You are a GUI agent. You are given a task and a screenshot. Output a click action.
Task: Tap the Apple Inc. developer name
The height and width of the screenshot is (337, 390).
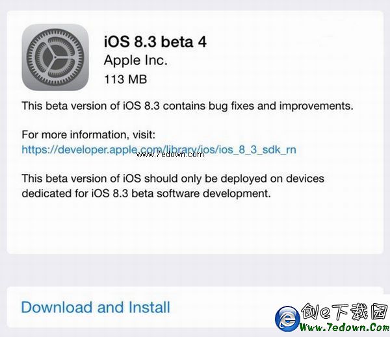click(136, 60)
